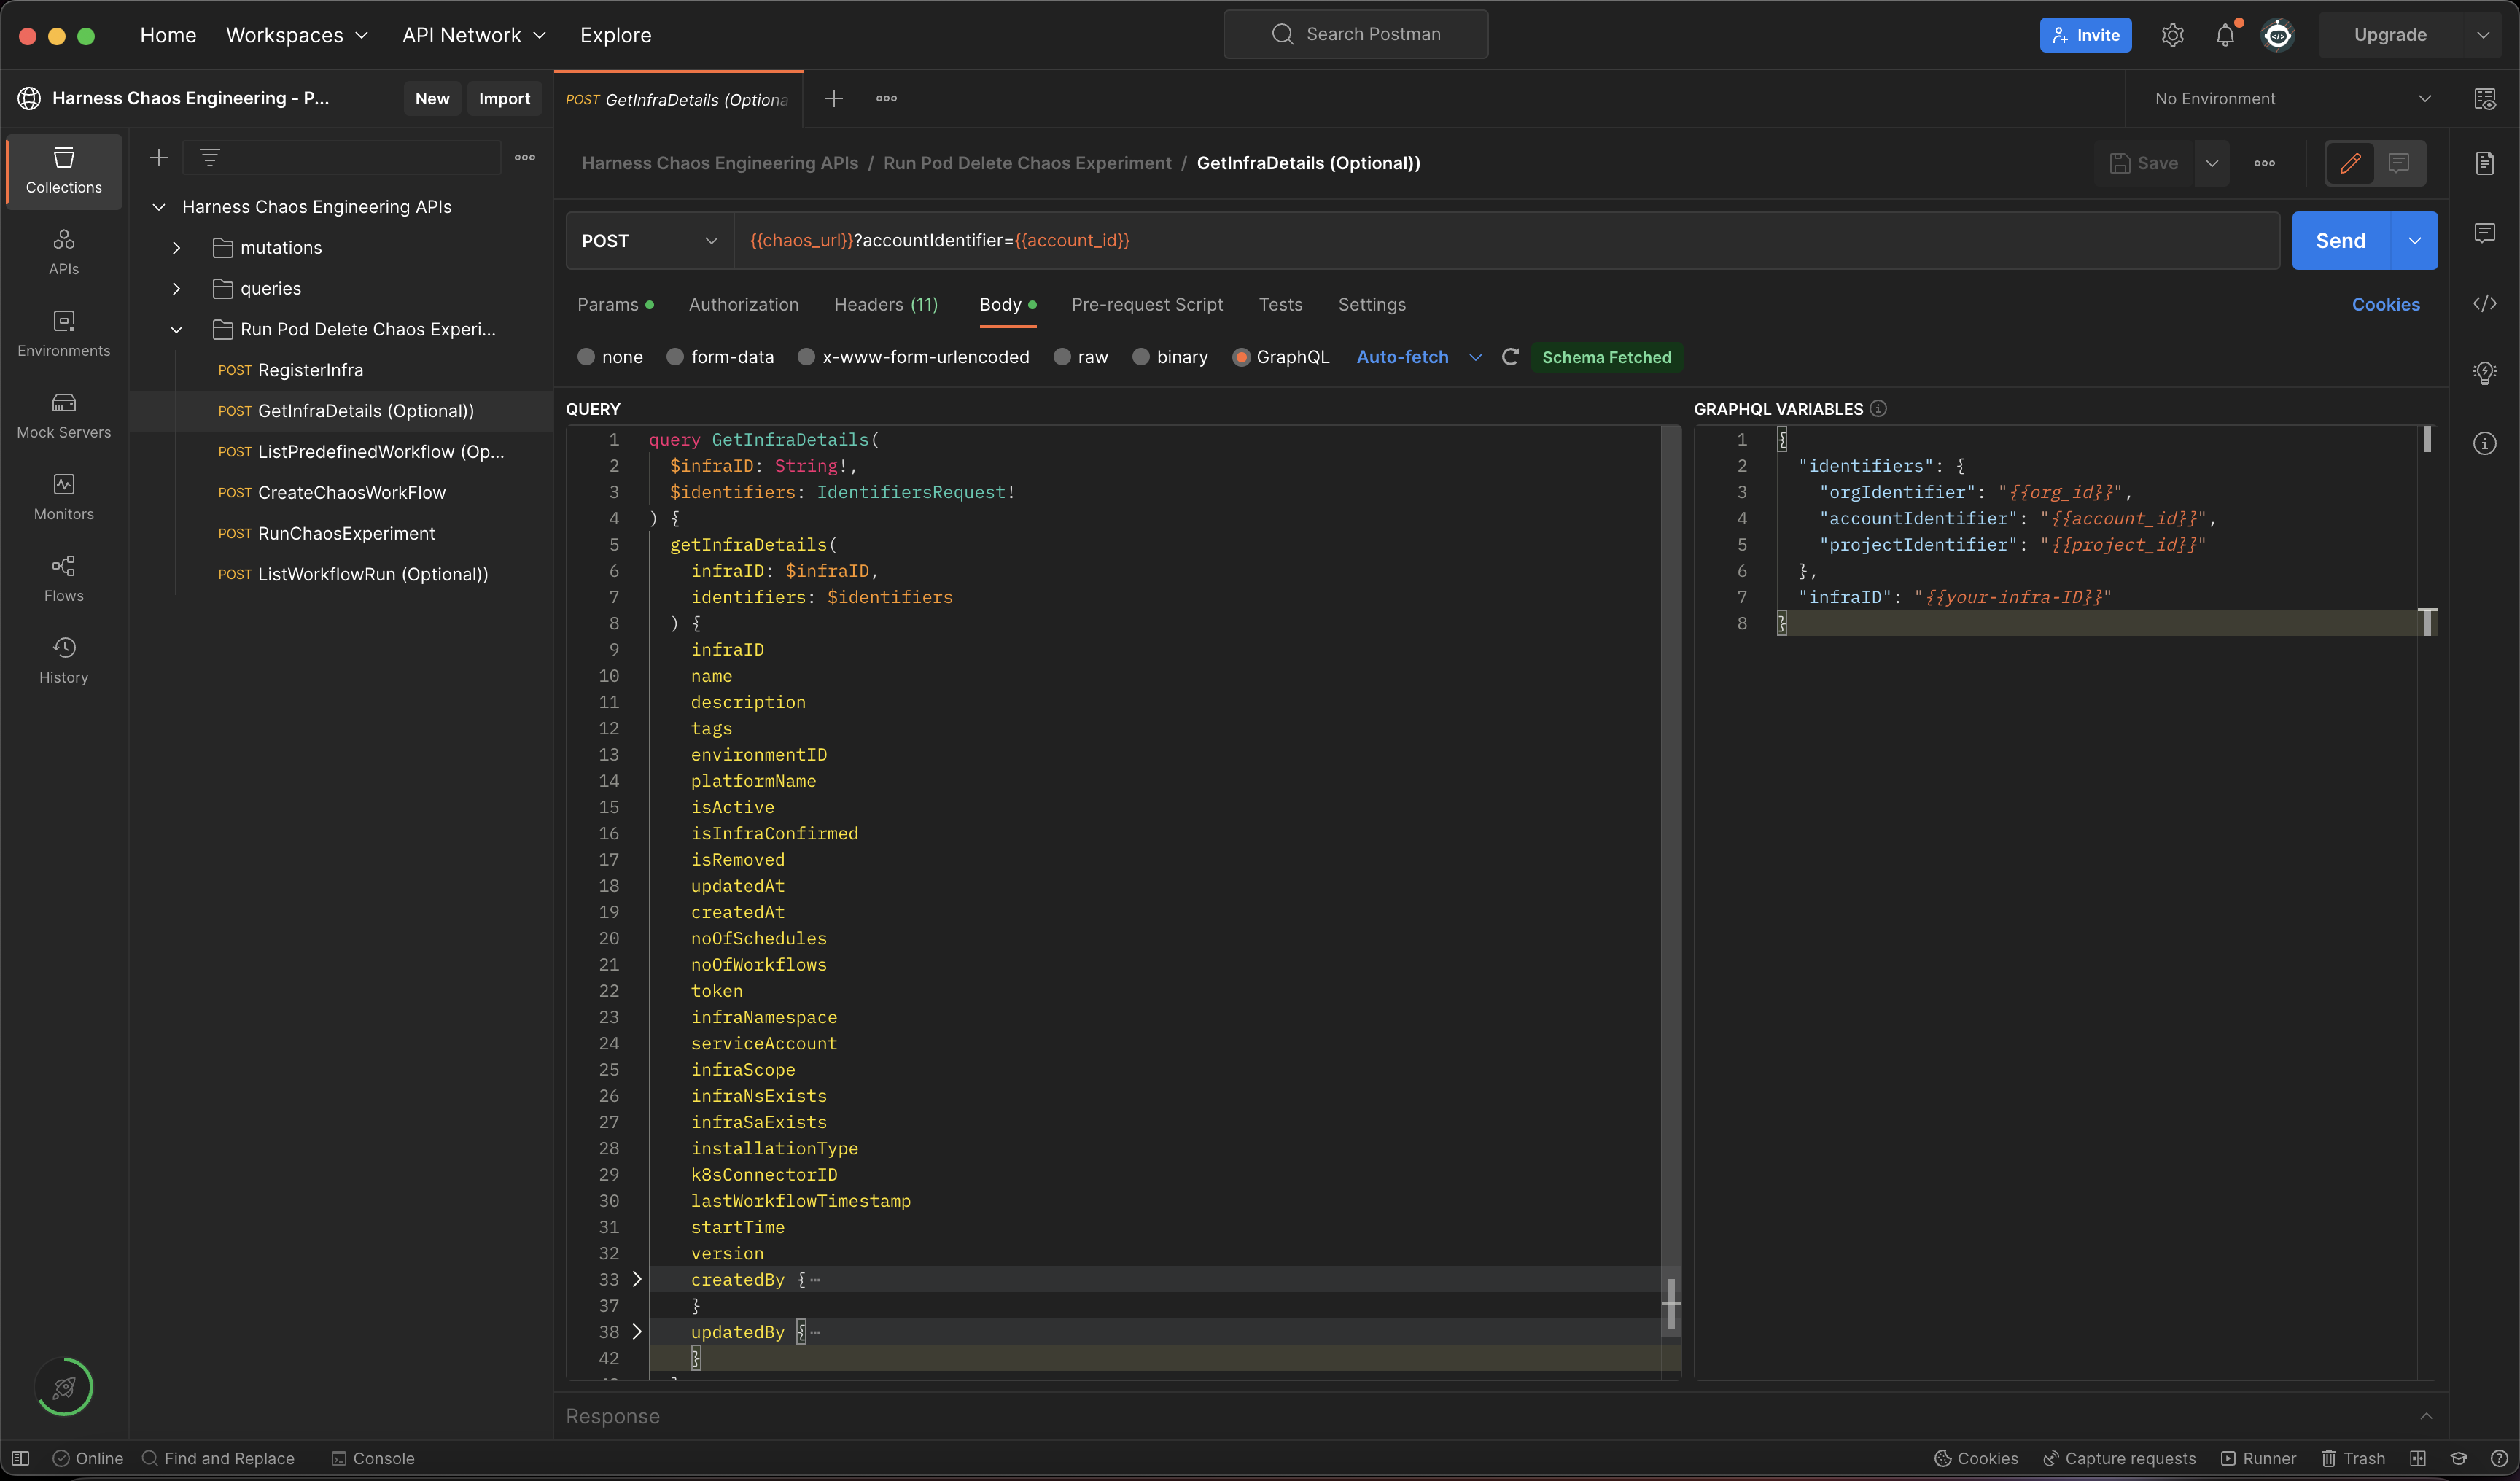The image size is (2520, 1481).
Task: Open the Cookies link
Action: [2386, 304]
